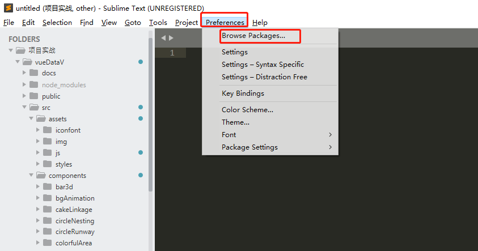478x251 pixels.
Task: Click the src folder icon
Action: [x=34, y=107]
